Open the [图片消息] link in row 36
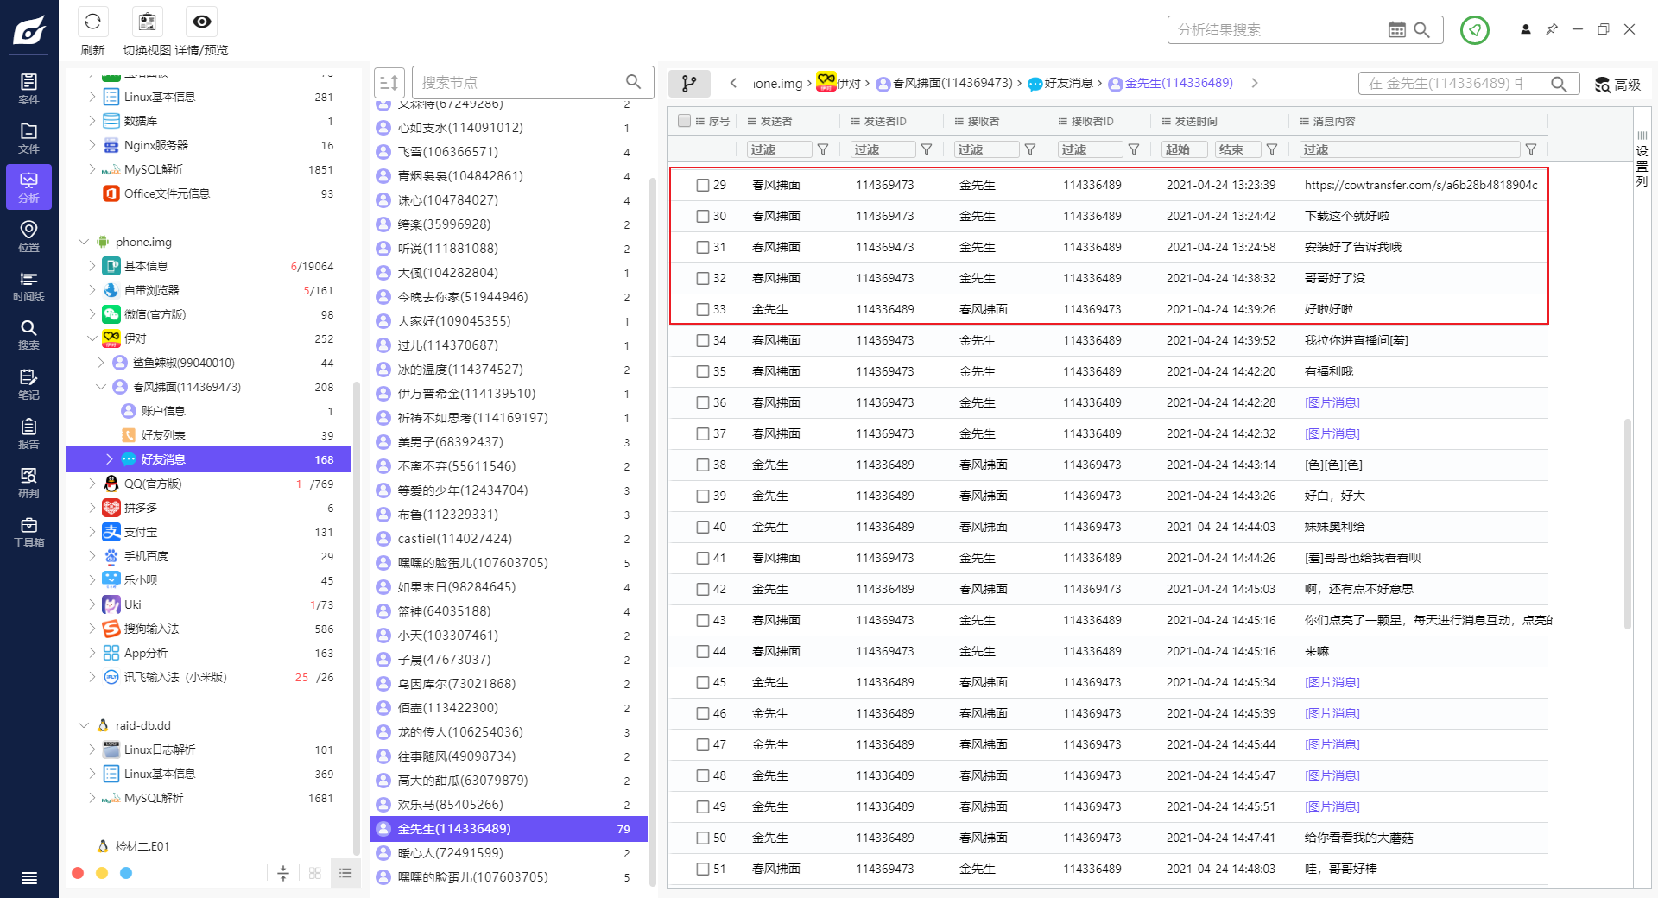This screenshot has width=1658, height=898. [1332, 402]
